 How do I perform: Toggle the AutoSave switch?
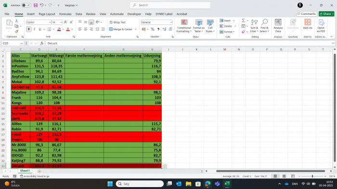[x=26, y=5]
